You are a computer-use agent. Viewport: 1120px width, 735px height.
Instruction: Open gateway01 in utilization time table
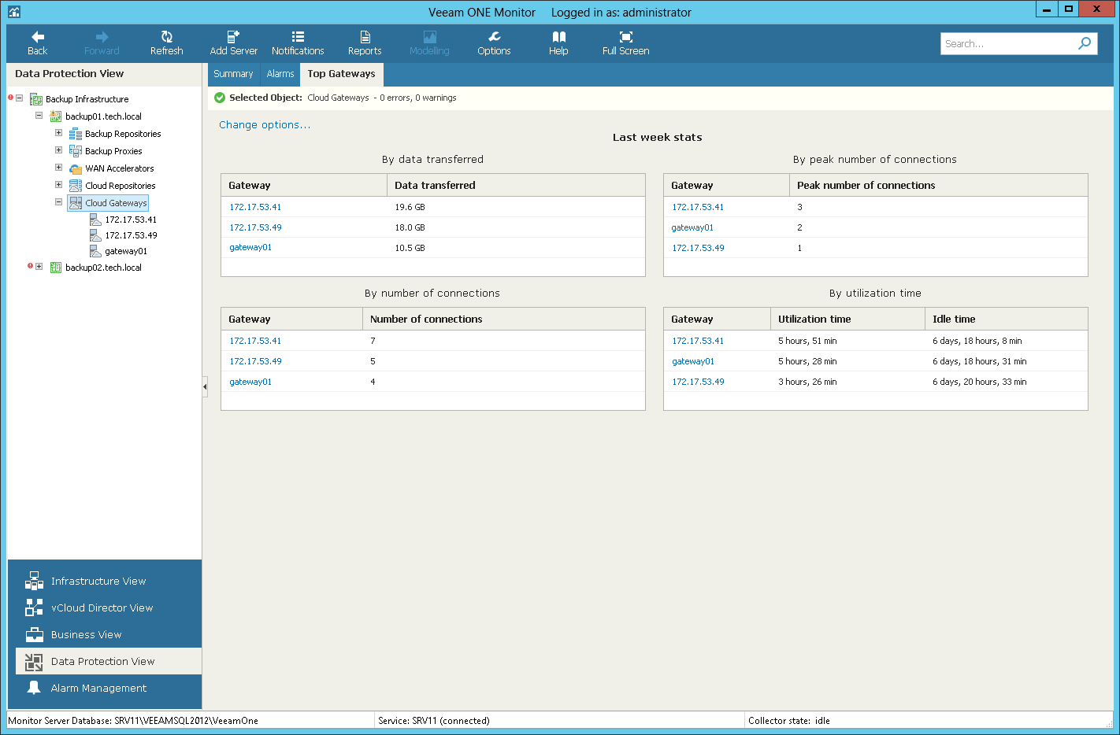pos(693,361)
